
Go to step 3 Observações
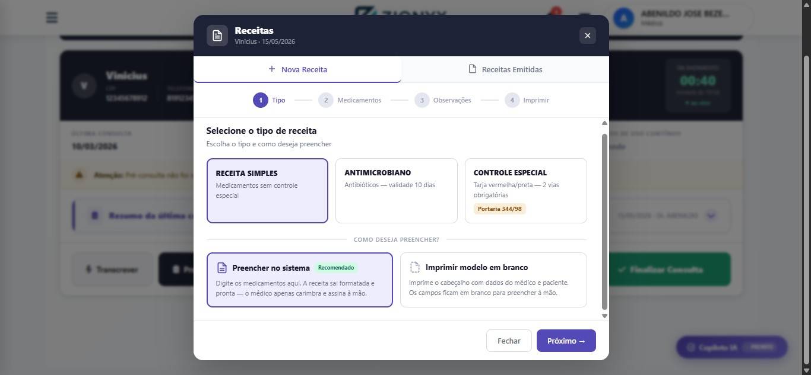(x=443, y=100)
